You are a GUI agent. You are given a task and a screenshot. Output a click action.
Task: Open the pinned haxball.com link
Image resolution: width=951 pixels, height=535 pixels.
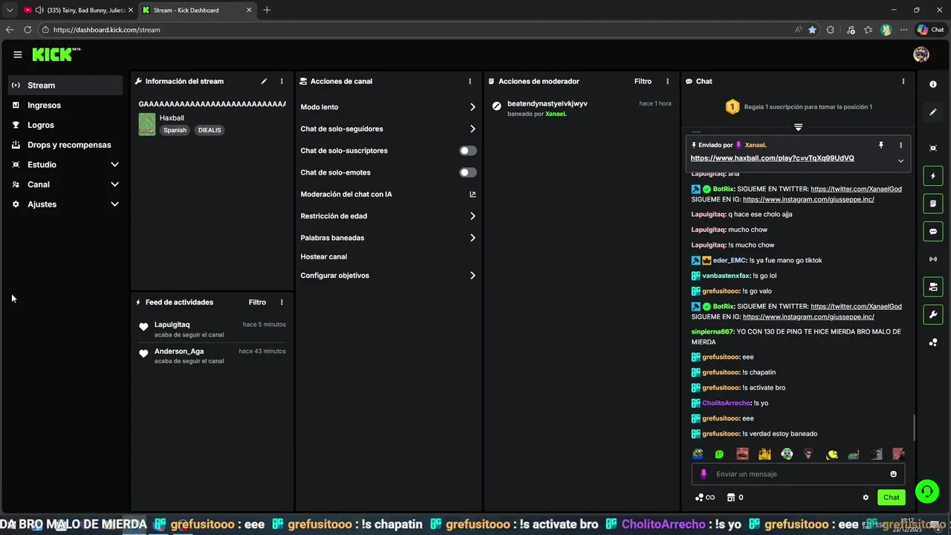click(x=772, y=158)
